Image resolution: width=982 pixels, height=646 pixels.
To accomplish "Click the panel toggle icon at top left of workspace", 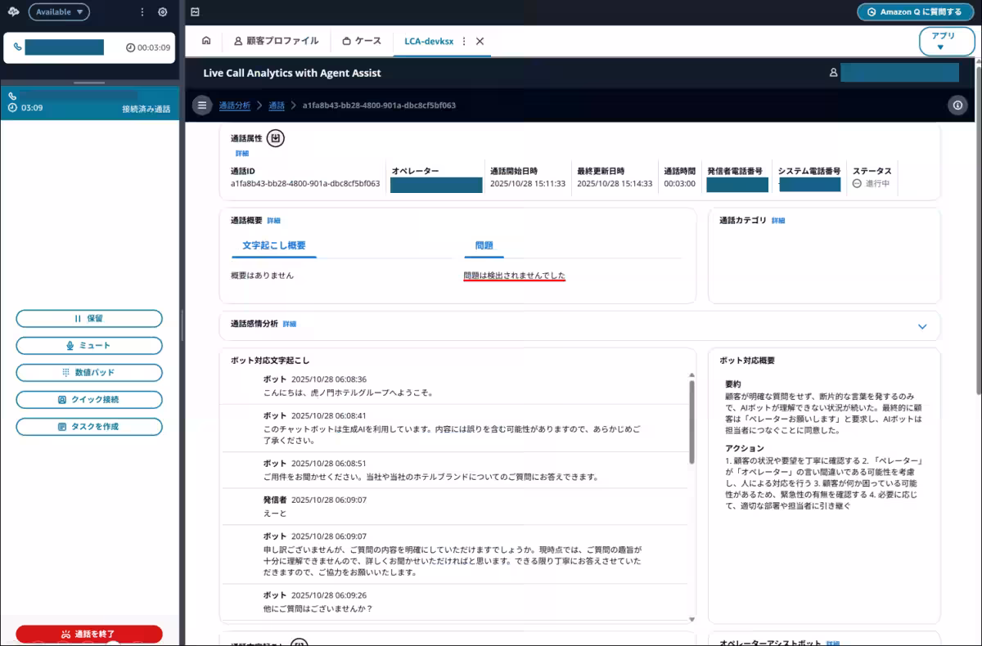I will click(195, 12).
